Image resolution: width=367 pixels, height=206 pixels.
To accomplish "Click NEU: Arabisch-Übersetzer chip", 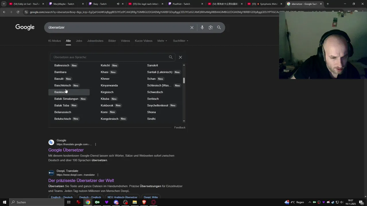I will click(122, 197).
